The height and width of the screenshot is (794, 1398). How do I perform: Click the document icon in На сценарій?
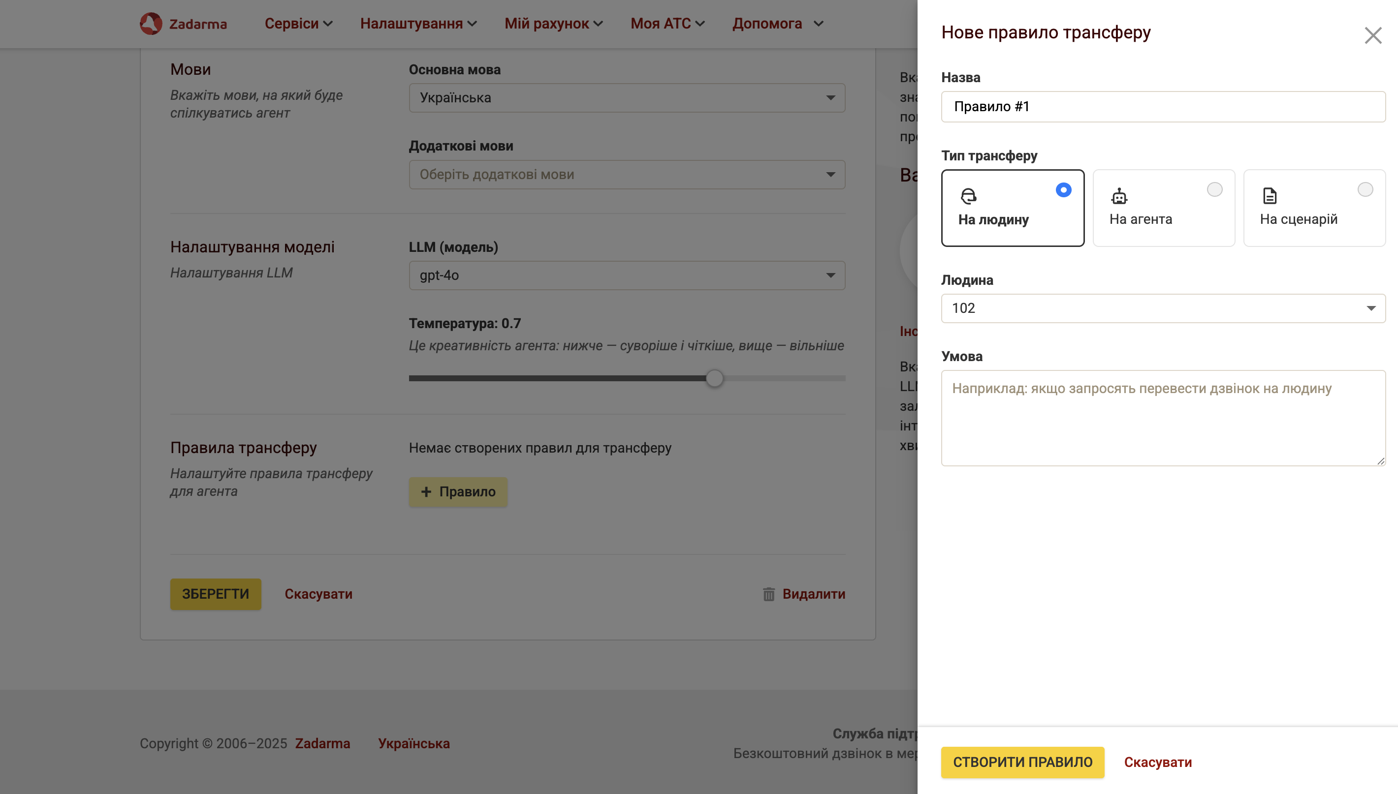pos(1270,196)
